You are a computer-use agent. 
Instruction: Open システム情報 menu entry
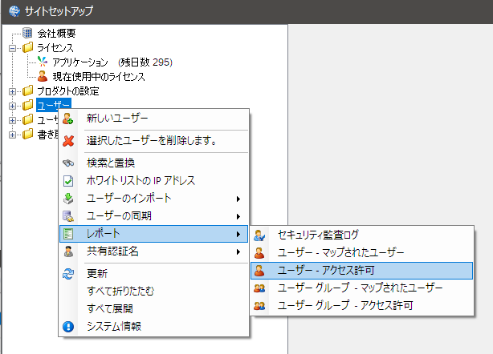(153, 327)
